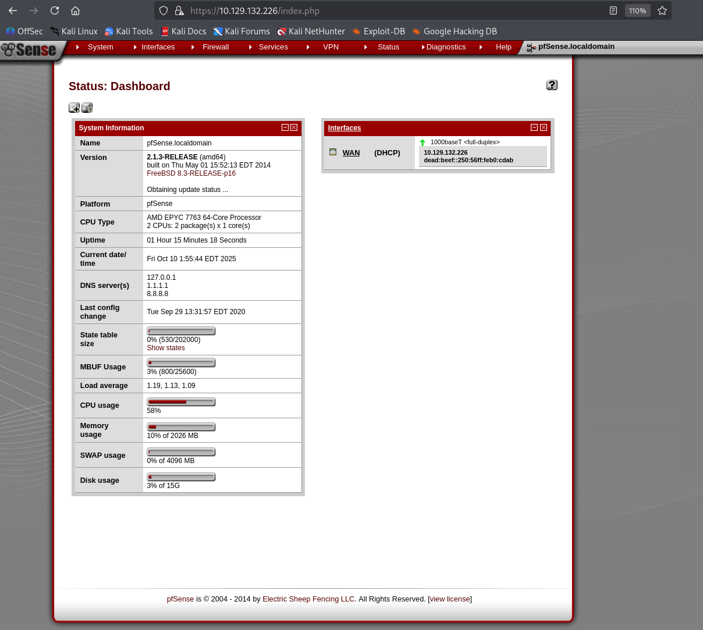
Task: Expand the Services menu
Action: pyautogui.click(x=273, y=47)
